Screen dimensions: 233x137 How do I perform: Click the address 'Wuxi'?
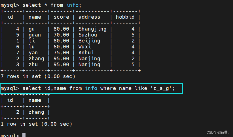point(84,47)
